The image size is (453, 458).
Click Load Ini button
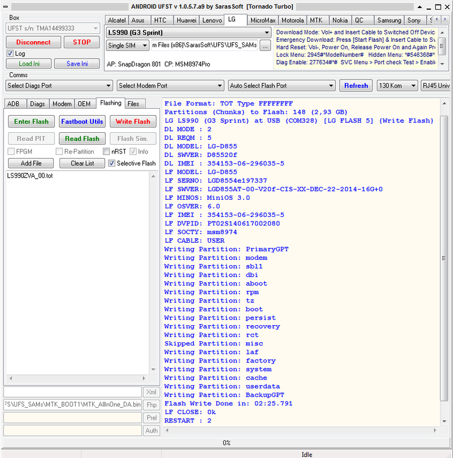(x=29, y=64)
